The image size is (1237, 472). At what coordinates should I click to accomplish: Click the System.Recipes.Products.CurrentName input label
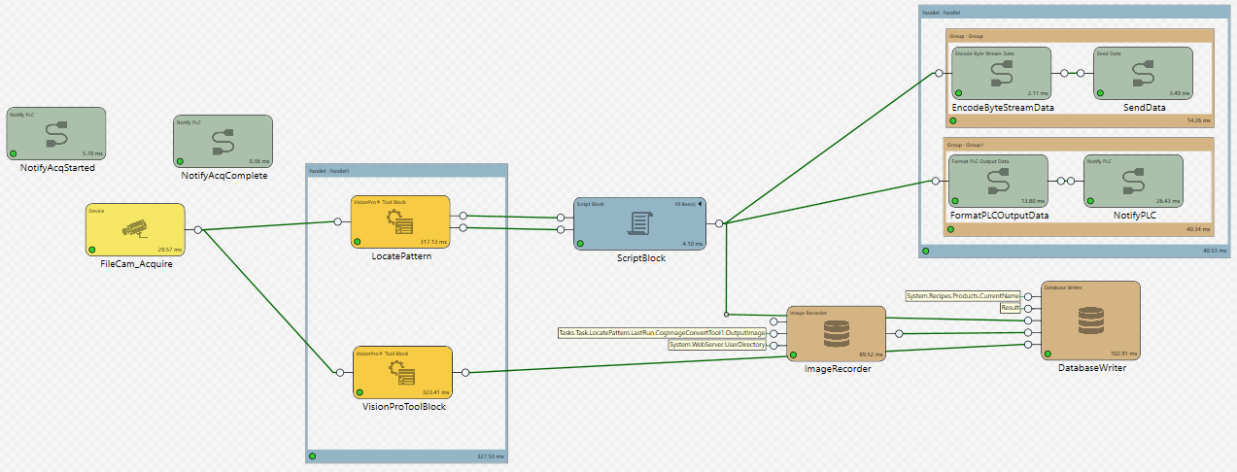[963, 295]
